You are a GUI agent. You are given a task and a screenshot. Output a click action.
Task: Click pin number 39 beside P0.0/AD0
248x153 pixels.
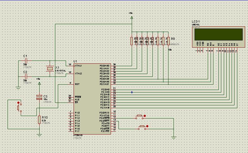click(x=114, y=64)
